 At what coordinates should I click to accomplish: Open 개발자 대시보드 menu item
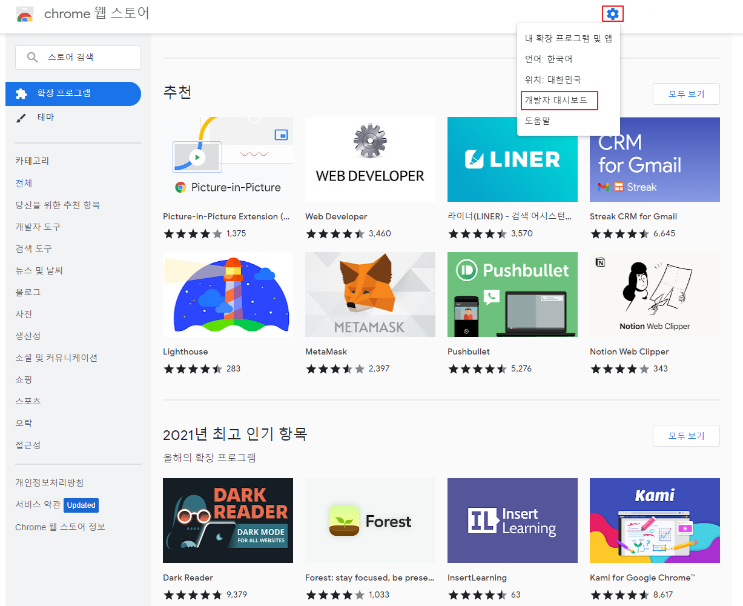point(569,100)
